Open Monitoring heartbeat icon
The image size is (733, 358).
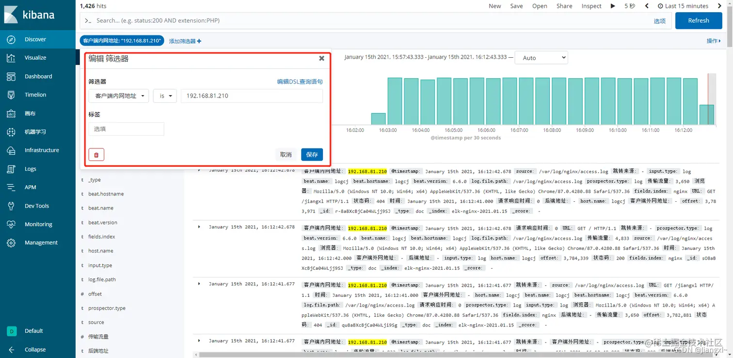[x=11, y=224]
